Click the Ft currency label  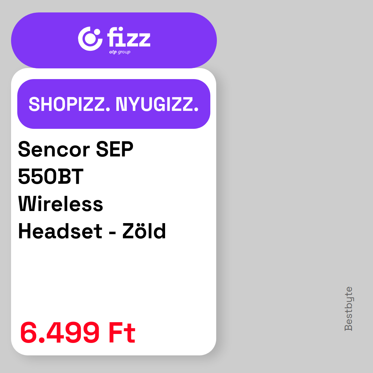point(122,333)
